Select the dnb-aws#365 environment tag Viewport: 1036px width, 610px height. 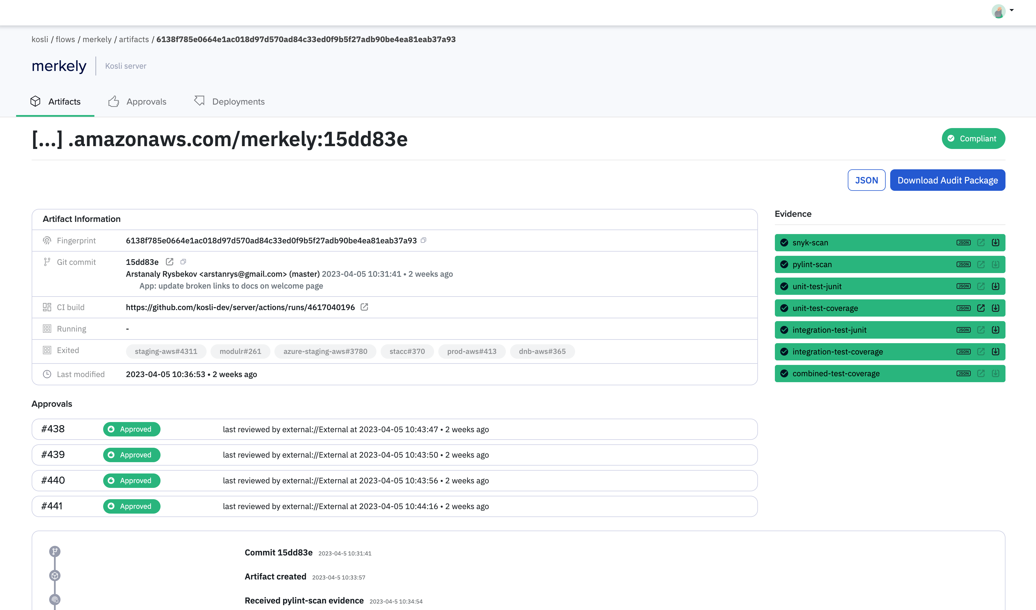pos(542,351)
